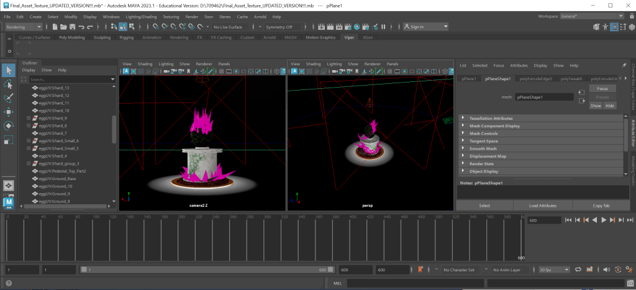Viewport: 636px width, 290px height.
Task: Toggle the loop playback icon
Action: tap(579, 270)
